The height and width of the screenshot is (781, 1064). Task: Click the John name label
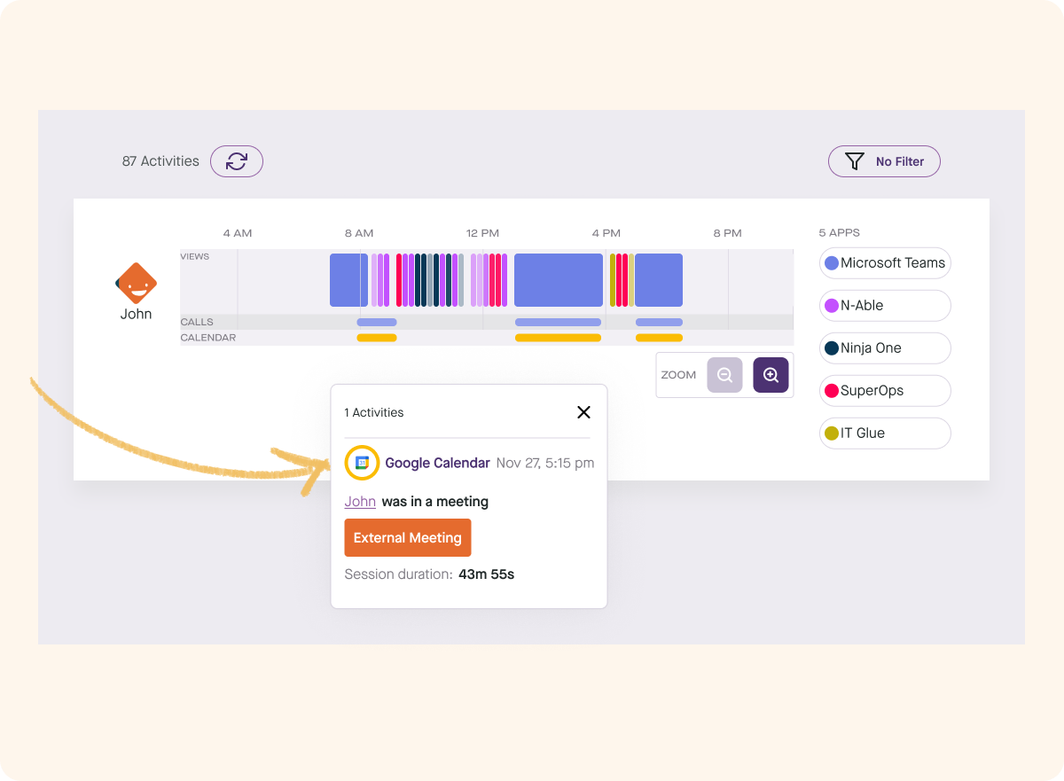click(x=136, y=314)
